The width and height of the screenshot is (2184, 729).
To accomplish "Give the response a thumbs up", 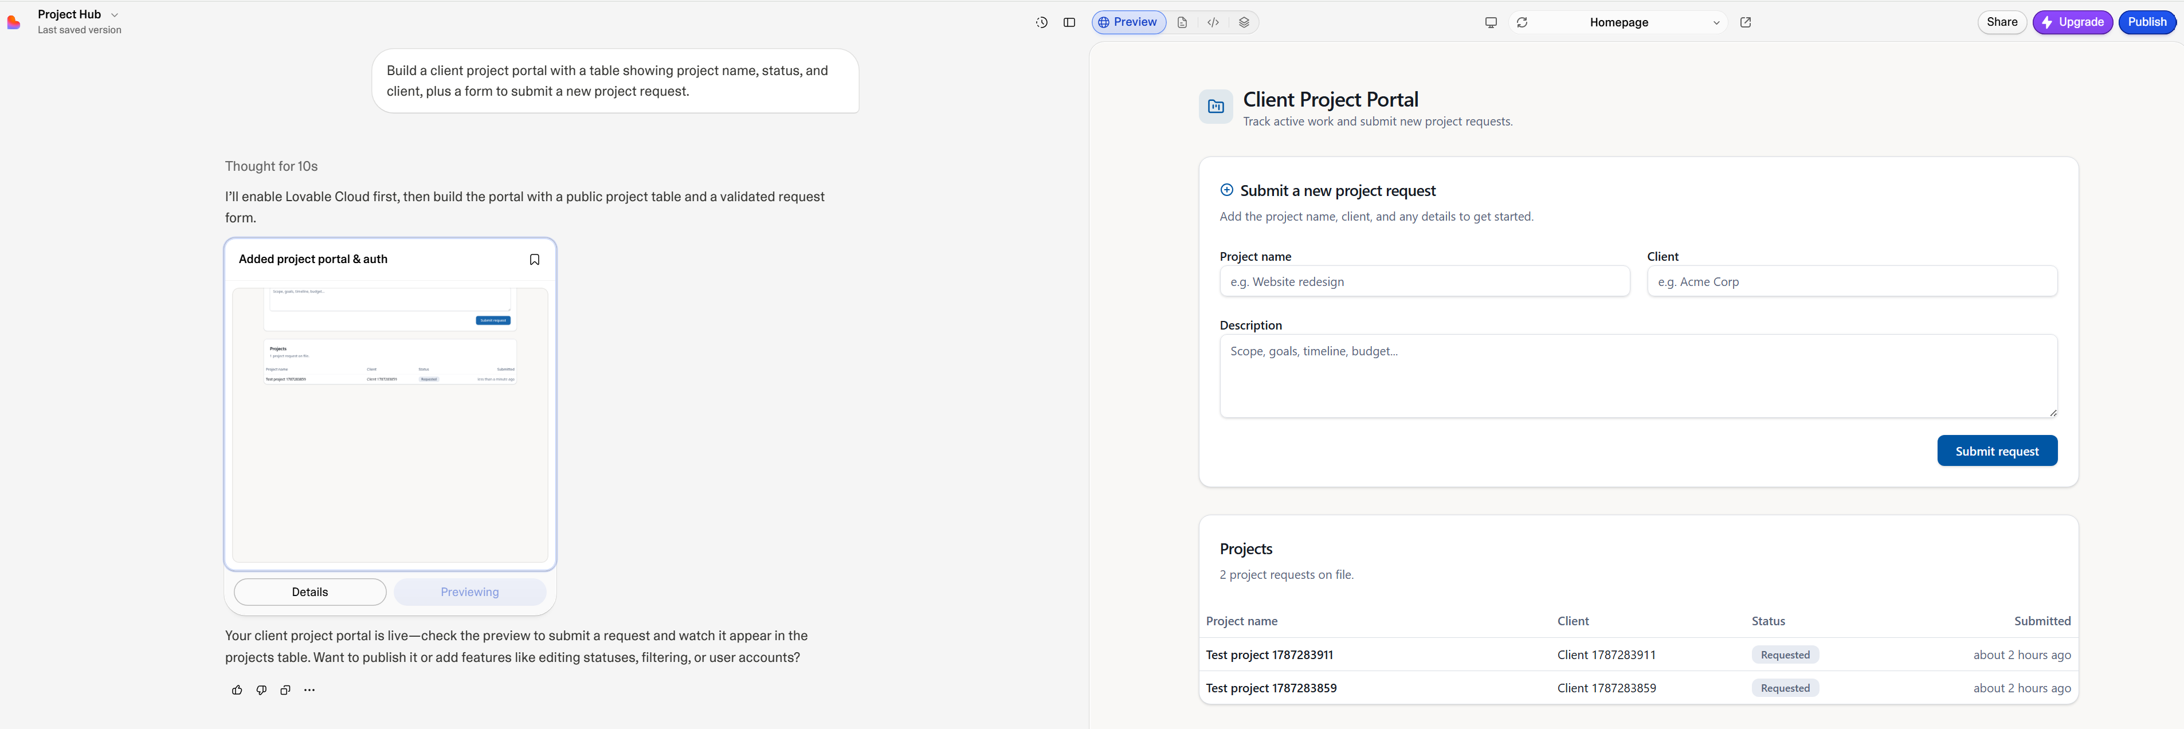I will coord(237,690).
